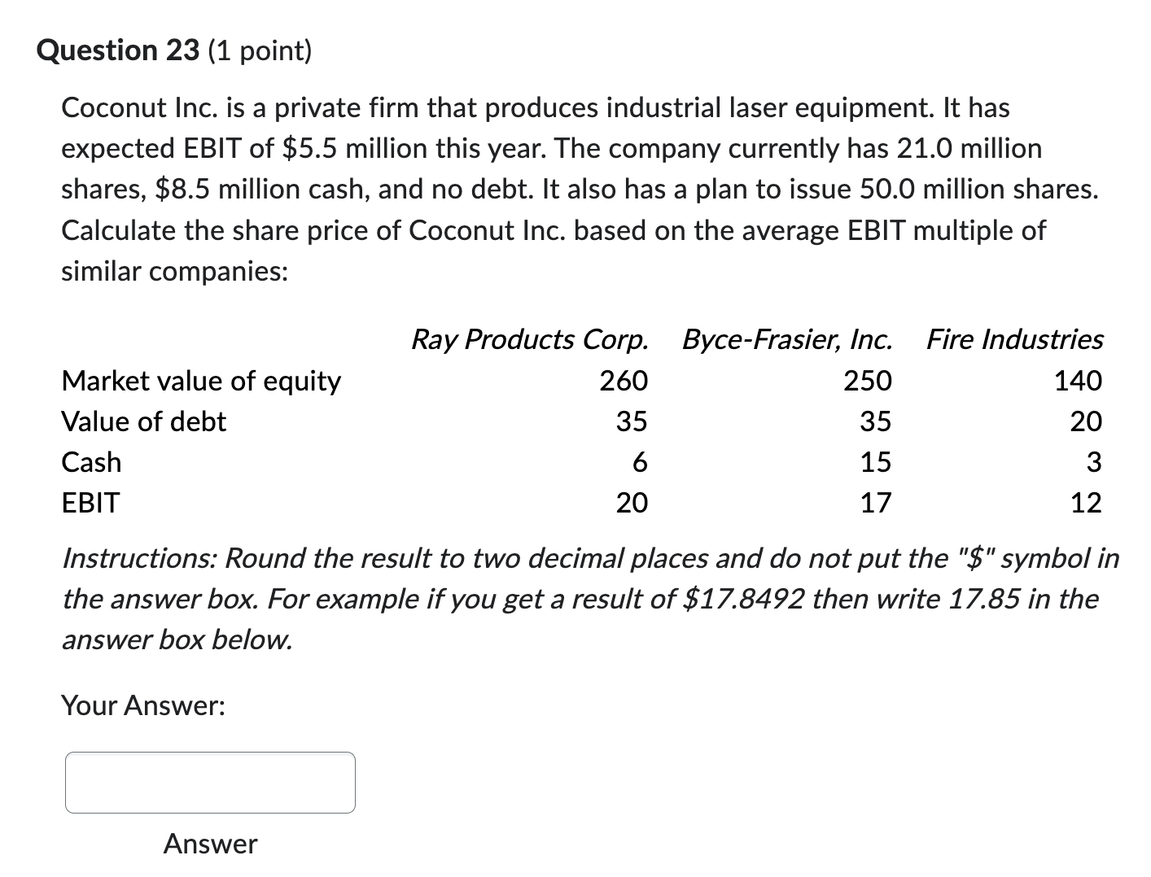Click inside the Your Answer field
Screen dimensions: 1151x877
(x=209, y=782)
